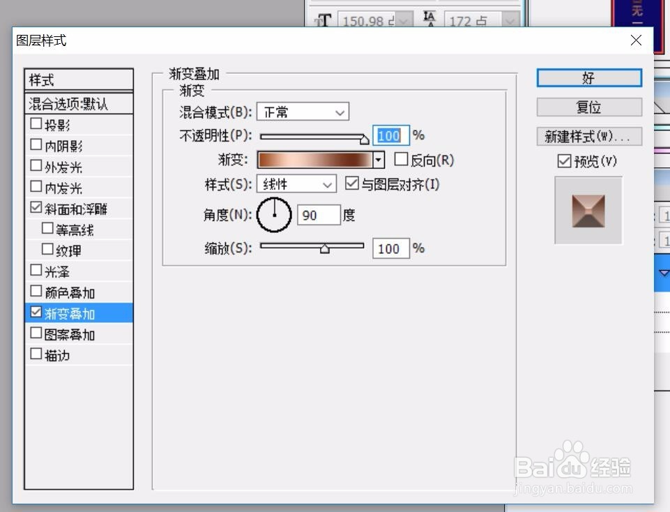The width and height of the screenshot is (670, 512).
Task: Check the 反向 reverse gradient option
Action: 401,160
